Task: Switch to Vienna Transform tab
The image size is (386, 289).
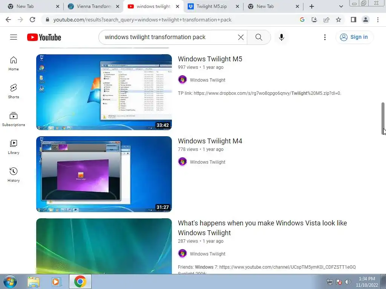Action: (x=94, y=6)
